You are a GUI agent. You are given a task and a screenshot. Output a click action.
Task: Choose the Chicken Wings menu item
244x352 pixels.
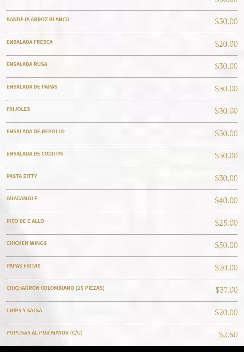(26, 243)
